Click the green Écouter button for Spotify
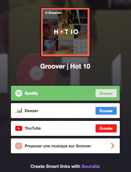Screen dimensions: 131x172 pyautogui.click(x=106, y=93)
